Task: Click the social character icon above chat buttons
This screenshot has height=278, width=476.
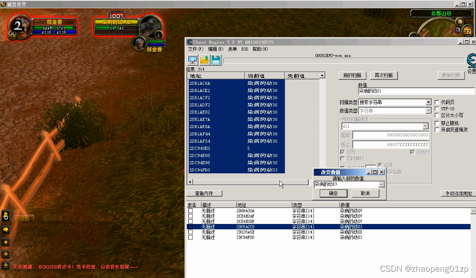Action: [x=5, y=216]
